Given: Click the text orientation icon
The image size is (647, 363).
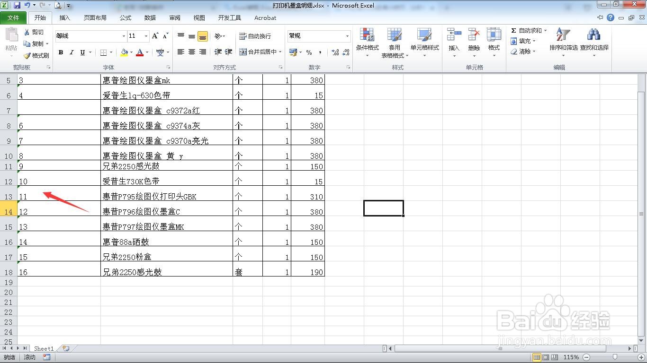Looking at the screenshot, I should pos(218,36).
